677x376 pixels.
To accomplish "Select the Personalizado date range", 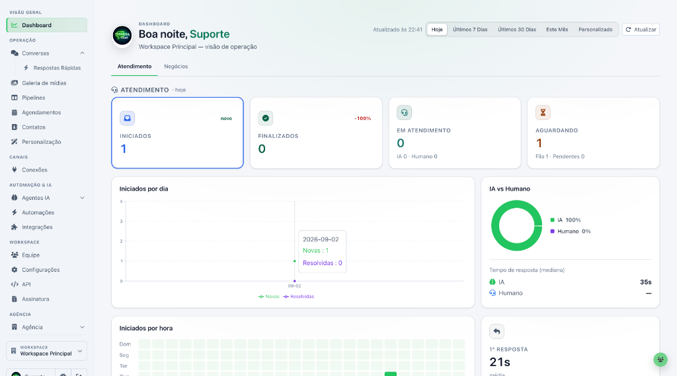I will pos(596,29).
